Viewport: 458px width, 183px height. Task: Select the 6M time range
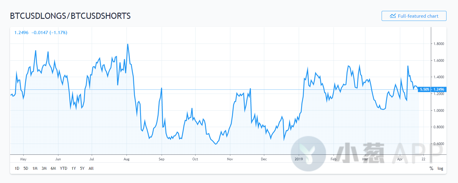(53, 169)
